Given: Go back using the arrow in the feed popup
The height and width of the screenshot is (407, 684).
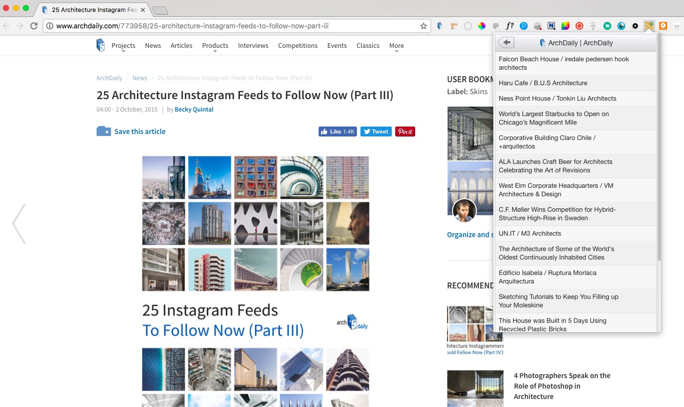Looking at the screenshot, I should coord(506,43).
